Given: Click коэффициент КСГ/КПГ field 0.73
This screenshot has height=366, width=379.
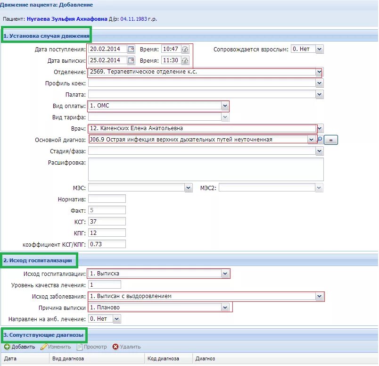Looking at the screenshot, I should 107,244.
